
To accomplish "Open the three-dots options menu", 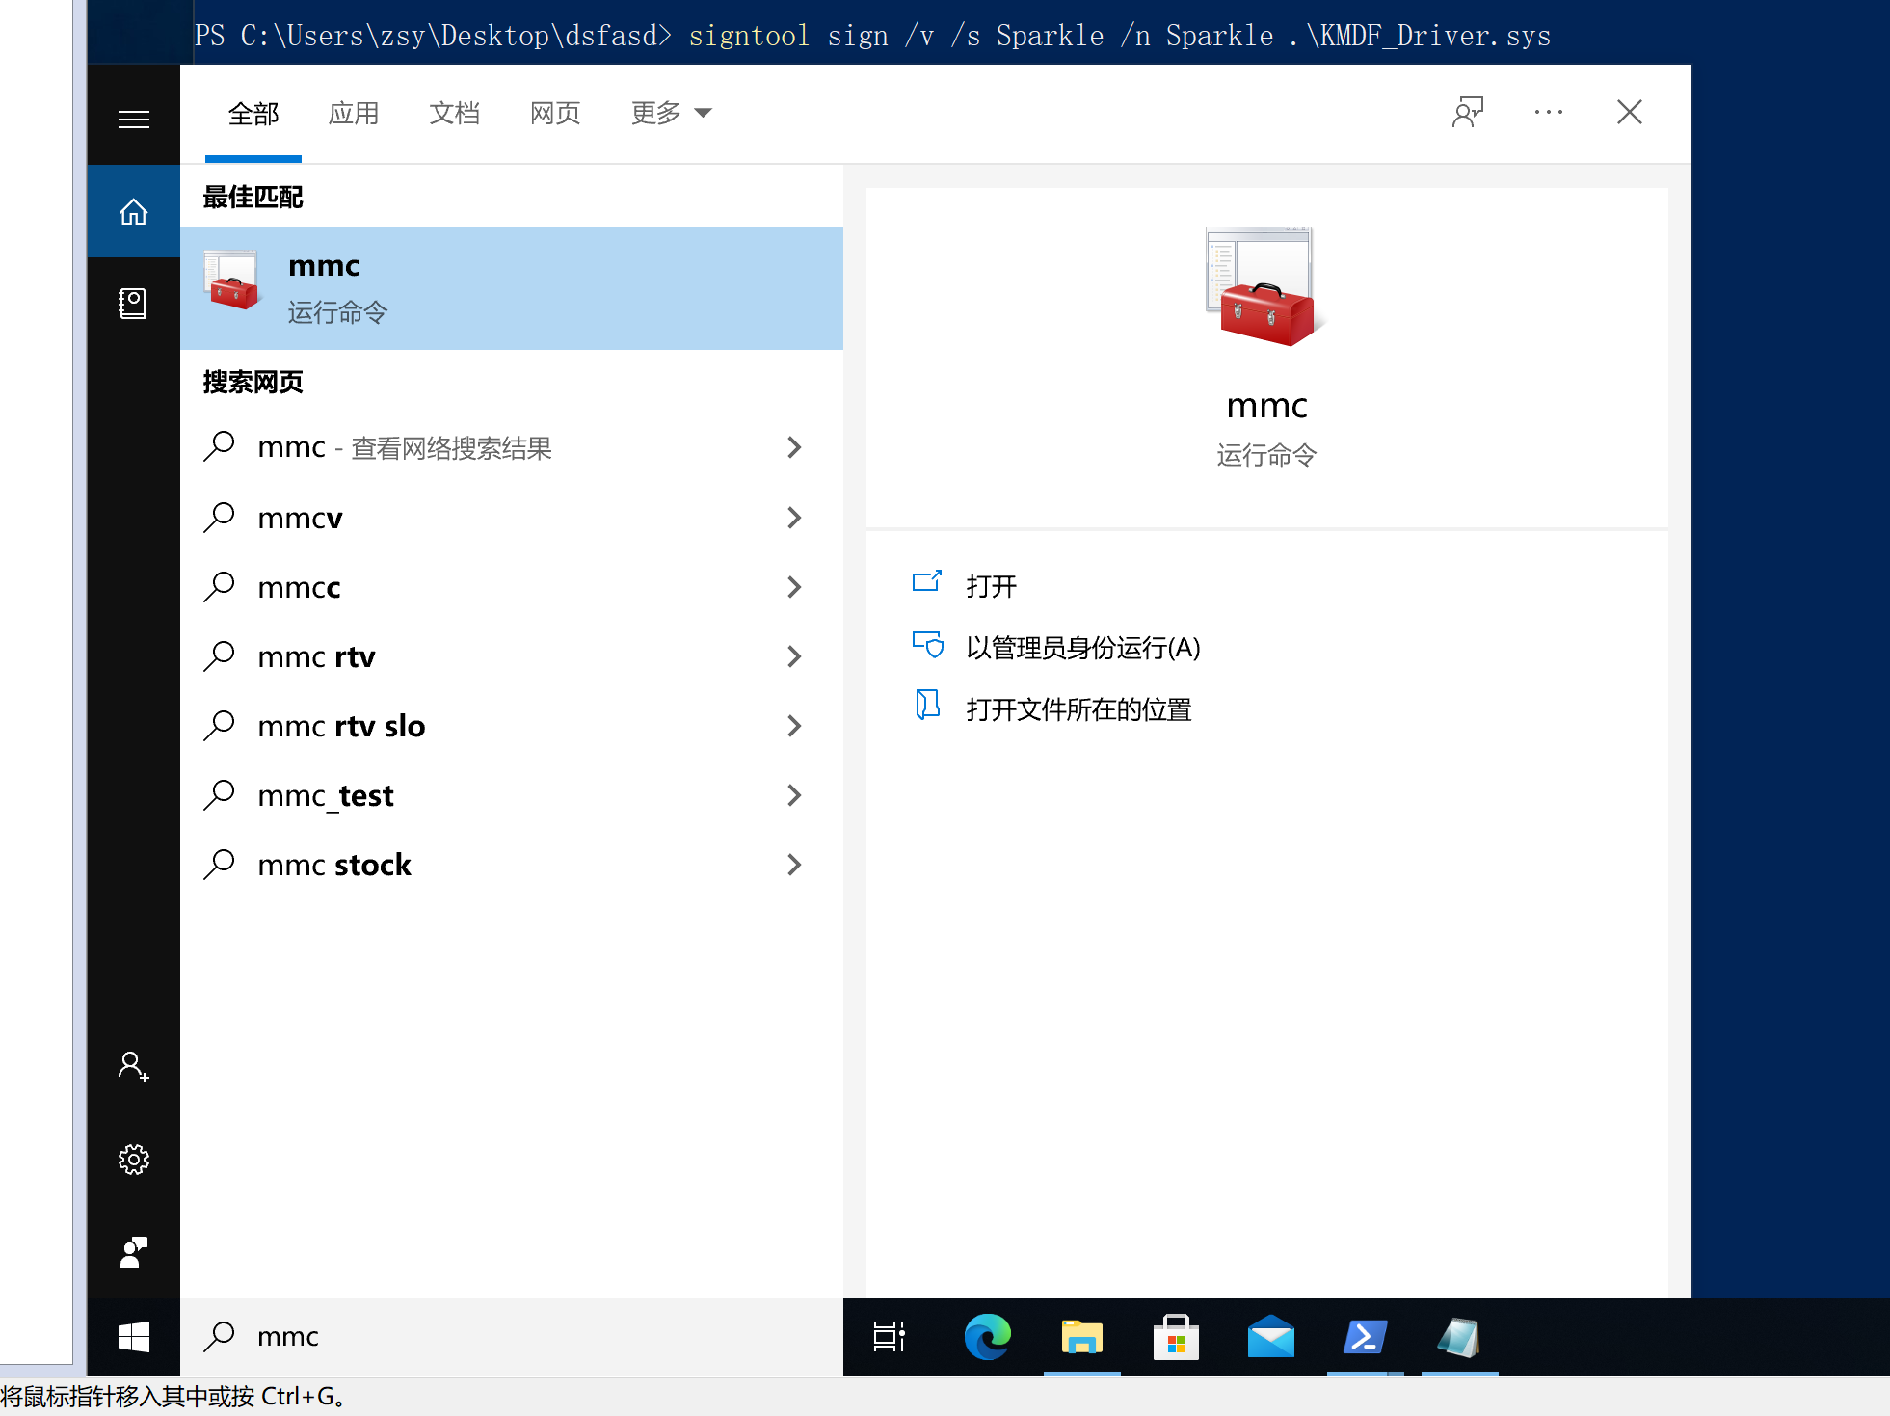I will click(1548, 113).
